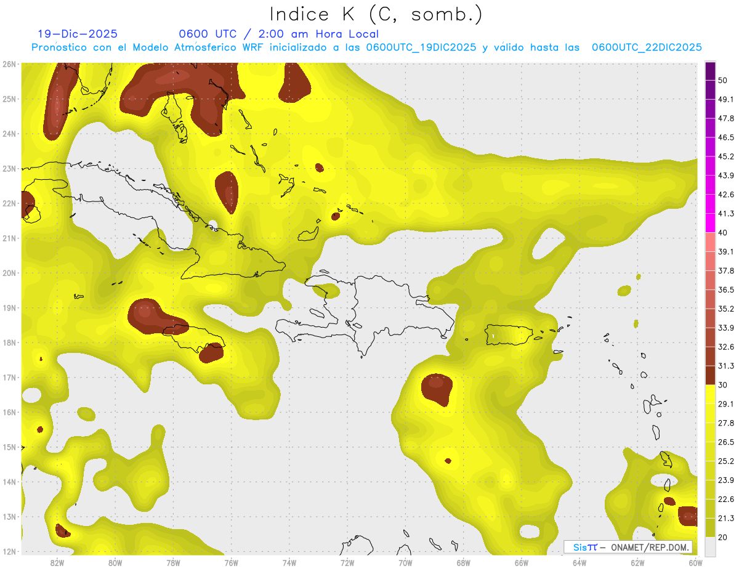Click the 25N latitude label
The image size is (739, 571).
(9, 99)
